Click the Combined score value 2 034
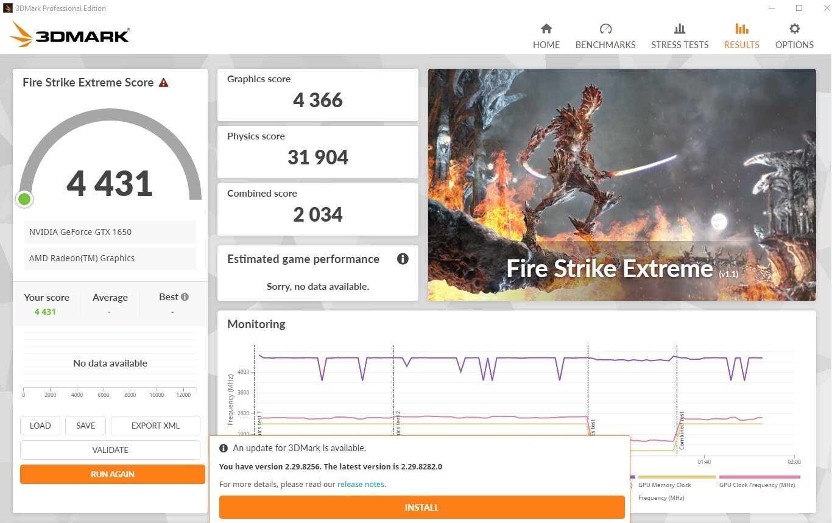The width and height of the screenshot is (832, 523). pyautogui.click(x=318, y=214)
